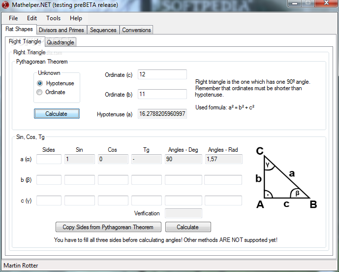
Task: Switch to the Flat Shapes tab
Action: [x=19, y=29]
